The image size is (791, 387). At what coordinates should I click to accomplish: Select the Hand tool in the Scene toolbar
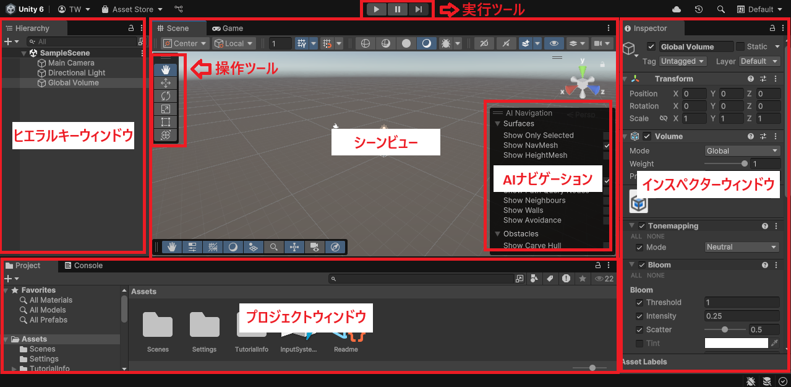(165, 69)
